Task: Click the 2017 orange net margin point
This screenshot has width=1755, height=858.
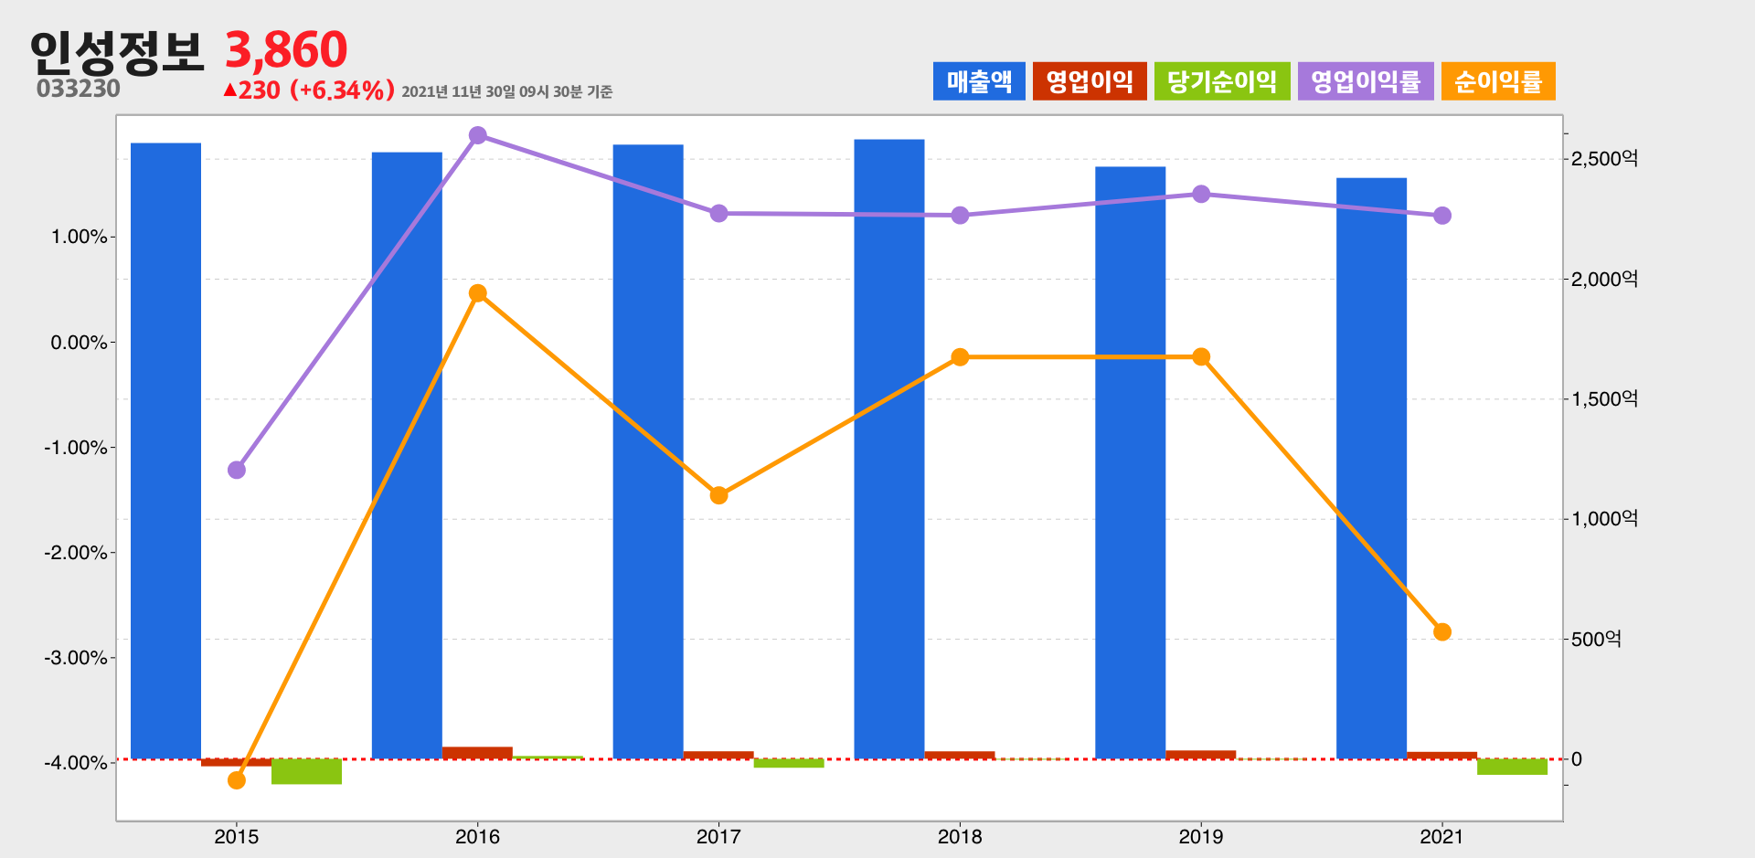Action: tap(718, 495)
